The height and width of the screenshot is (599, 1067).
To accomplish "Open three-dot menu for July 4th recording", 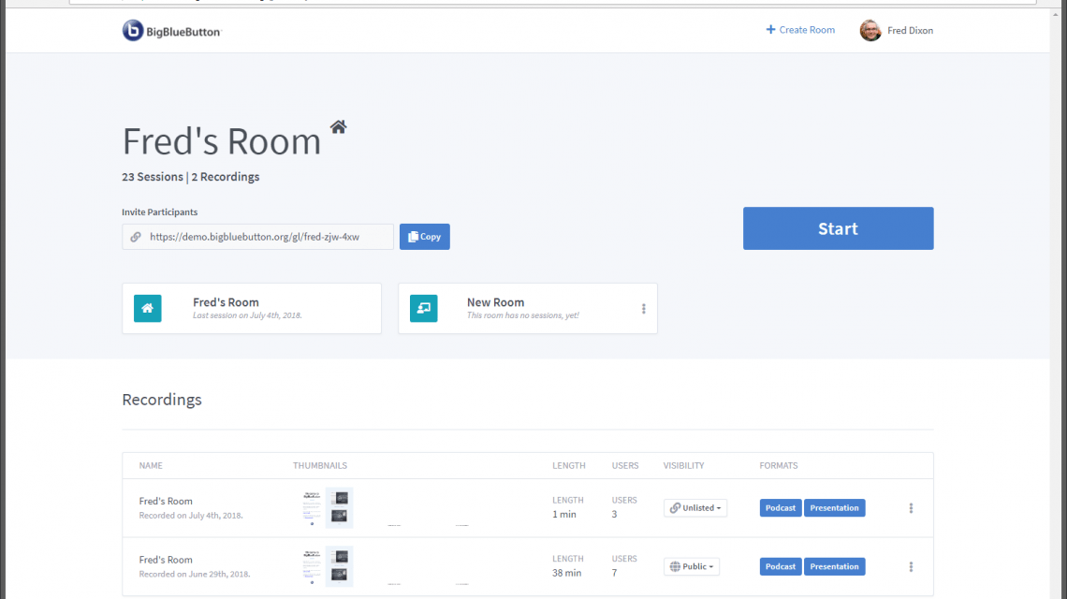I will (912, 508).
